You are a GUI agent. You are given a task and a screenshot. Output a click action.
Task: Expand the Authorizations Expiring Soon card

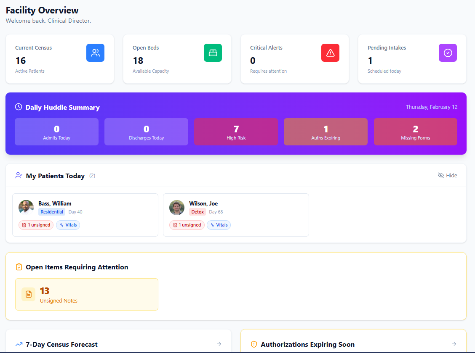(x=454, y=344)
